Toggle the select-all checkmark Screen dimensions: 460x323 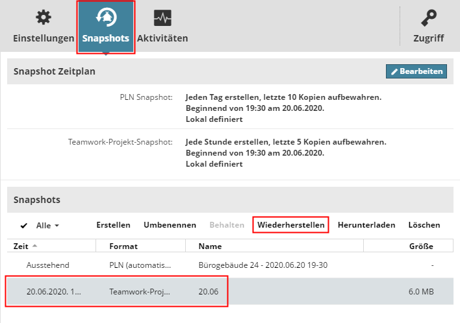(x=24, y=226)
